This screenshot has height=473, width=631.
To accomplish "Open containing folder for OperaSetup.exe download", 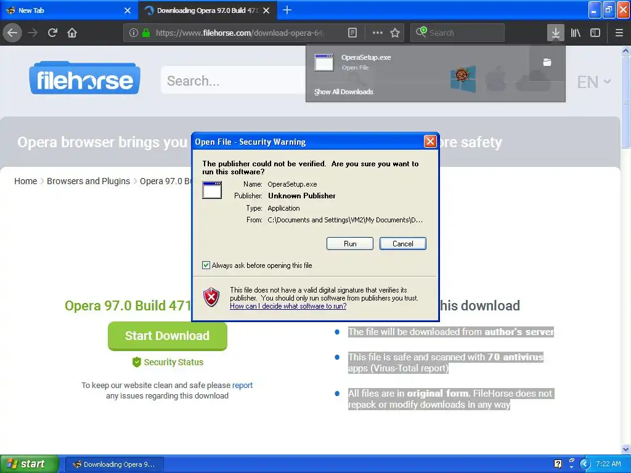I will 547,62.
